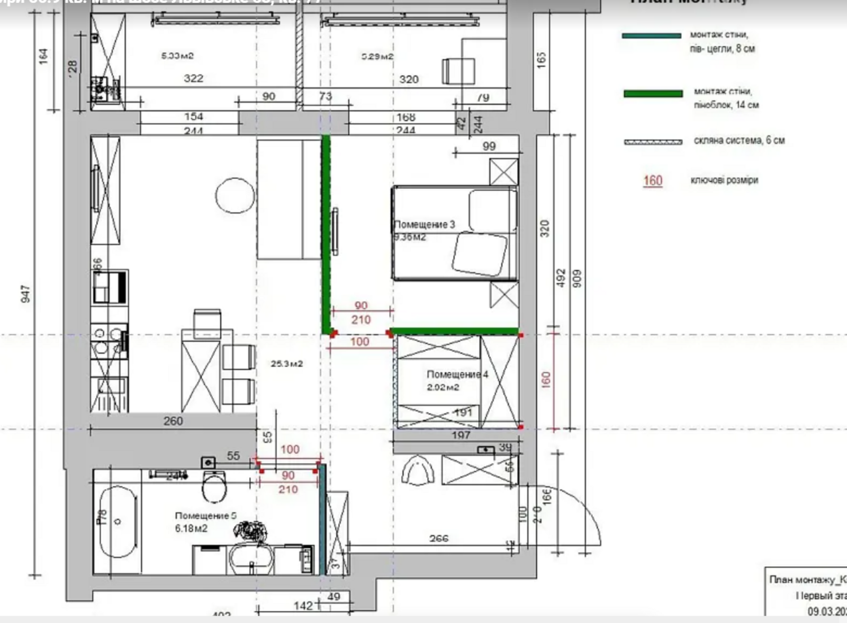Select the bright green foam block legend swatch
Screen dimensions: 847x623
653,94
